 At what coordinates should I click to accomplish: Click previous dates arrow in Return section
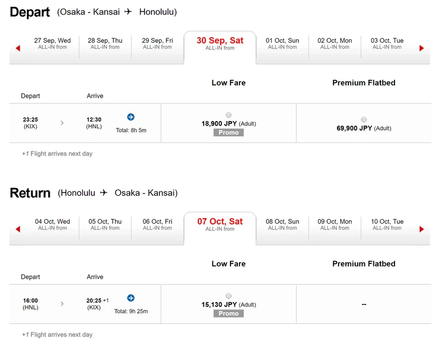tap(18, 229)
